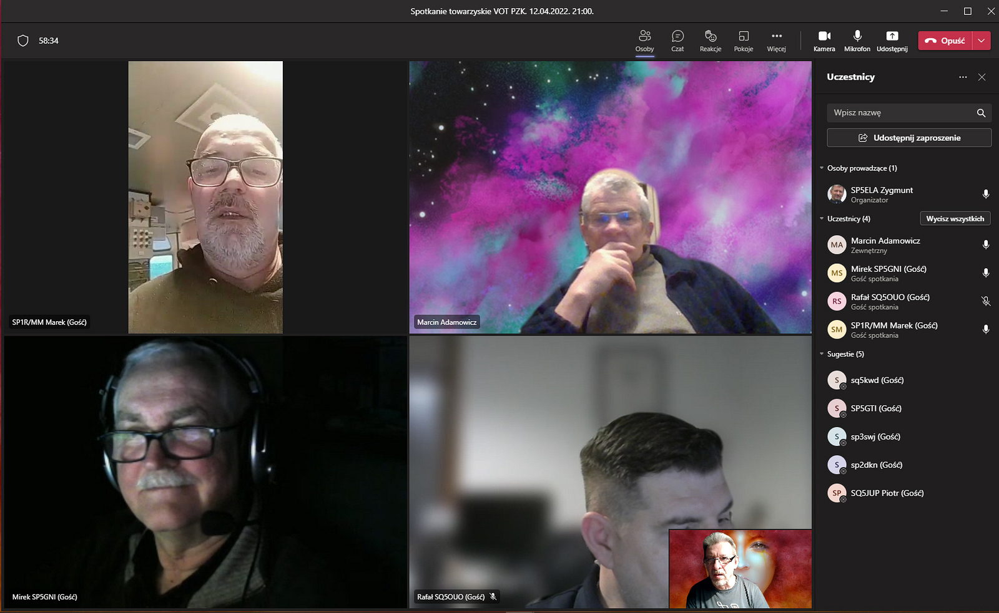Collapse the Osoby prowadzące section
Viewport: 999px width, 613px height.
tap(822, 168)
